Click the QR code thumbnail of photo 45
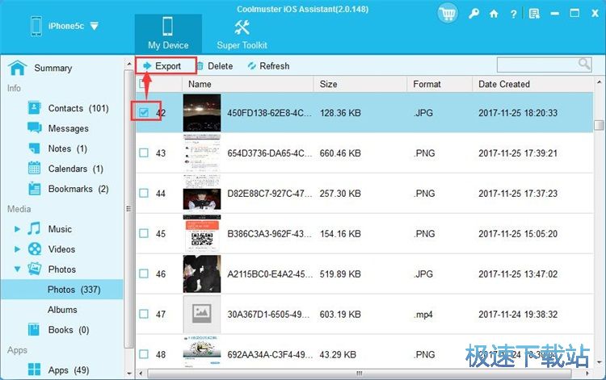Image resolution: width=606 pixels, height=380 pixels. (x=202, y=233)
